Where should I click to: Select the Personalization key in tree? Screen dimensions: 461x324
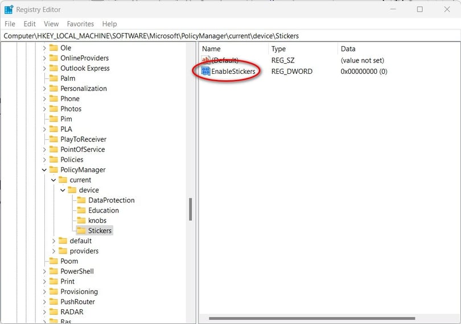pyautogui.click(x=83, y=89)
